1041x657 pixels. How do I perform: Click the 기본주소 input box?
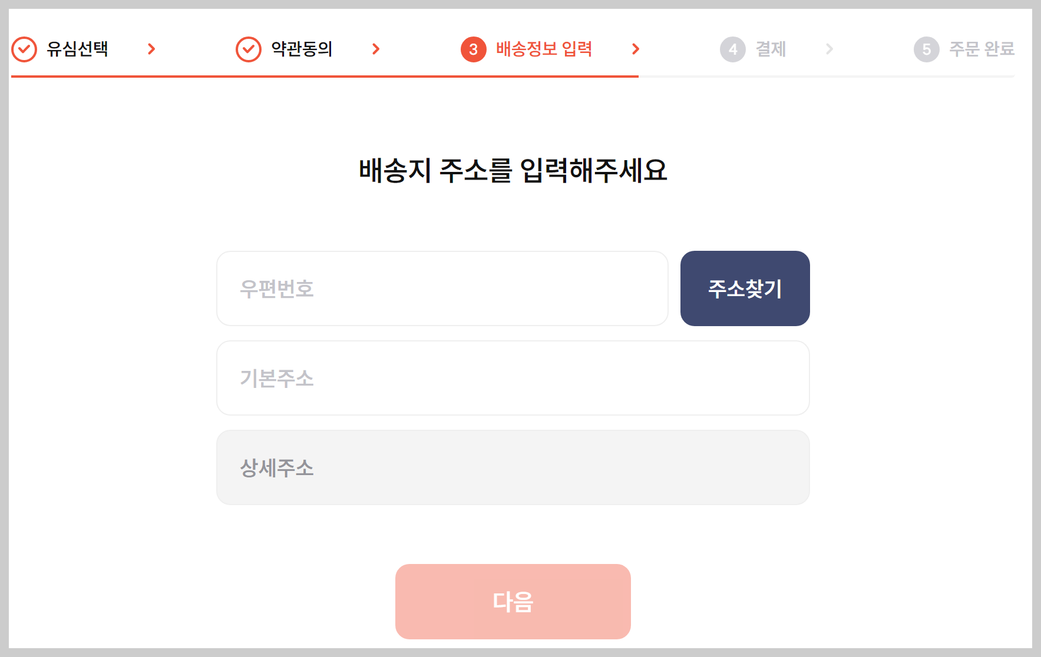click(x=513, y=378)
